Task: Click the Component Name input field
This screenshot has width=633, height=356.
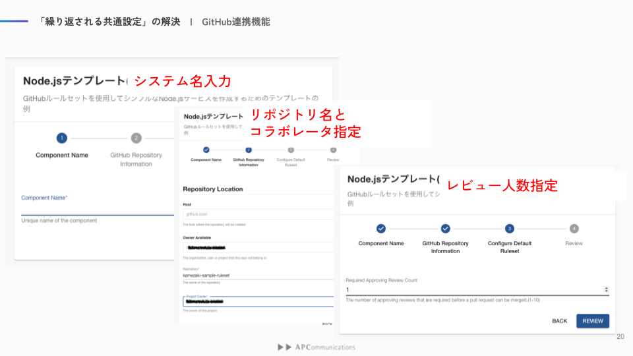Action: tap(98, 210)
